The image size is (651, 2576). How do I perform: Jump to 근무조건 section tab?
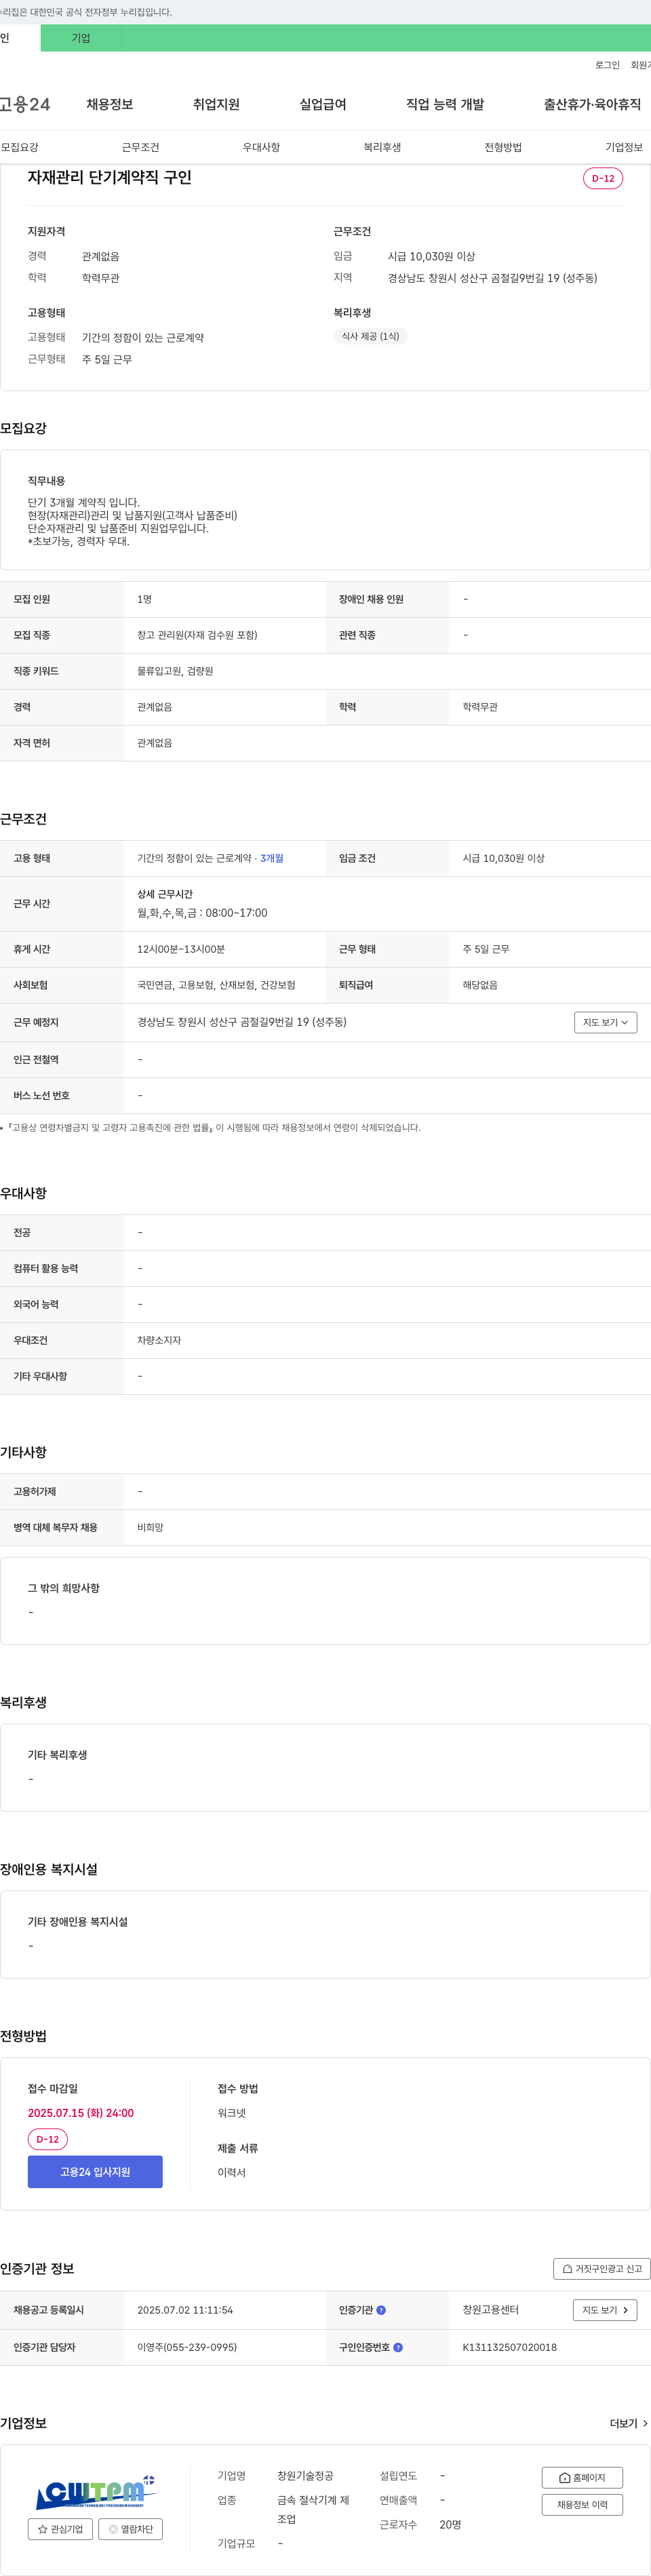pyautogui.click(x=140, y=147)
